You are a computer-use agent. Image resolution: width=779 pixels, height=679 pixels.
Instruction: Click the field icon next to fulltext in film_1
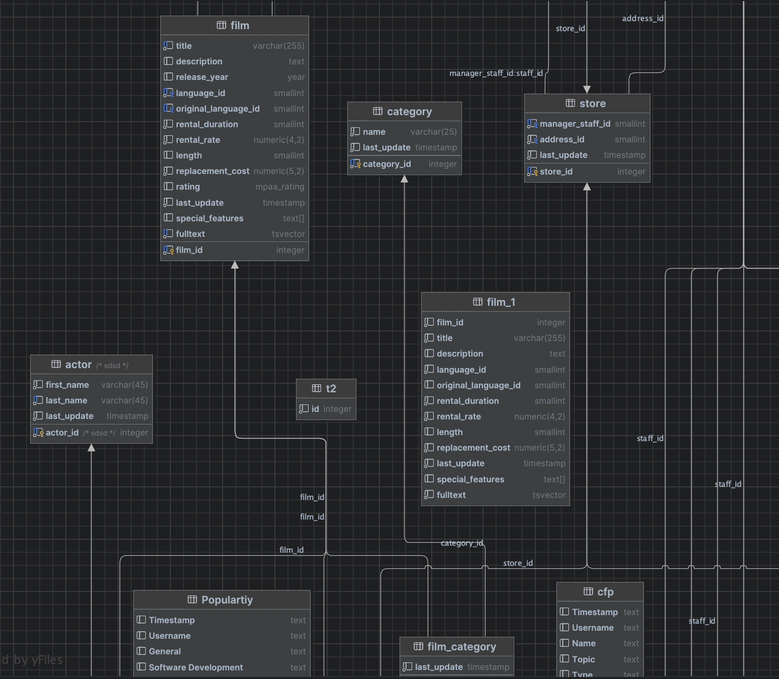(429, 495)
